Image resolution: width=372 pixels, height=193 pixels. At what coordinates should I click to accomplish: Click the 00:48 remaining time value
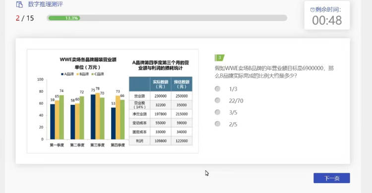point(327,20)
